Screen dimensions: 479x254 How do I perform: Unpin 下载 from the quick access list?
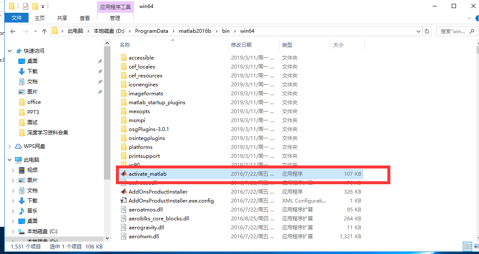click(99, 71)
